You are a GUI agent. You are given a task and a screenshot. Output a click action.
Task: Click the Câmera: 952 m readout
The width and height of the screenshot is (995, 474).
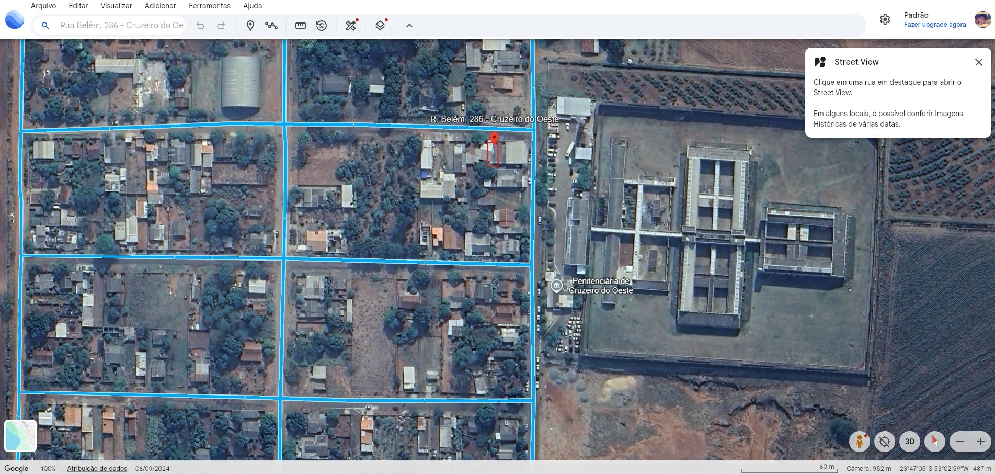coord(869,468)
